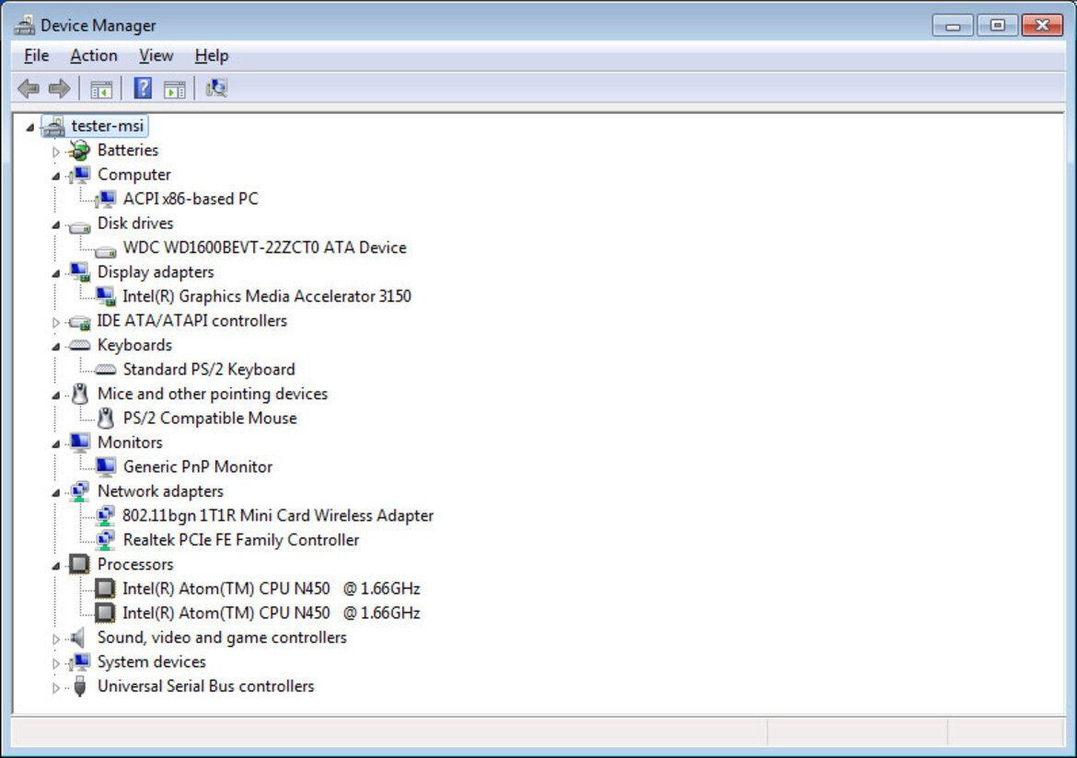
Task: Click Show/Hide Console Tree toolbar icon
Action: point(101,88)
